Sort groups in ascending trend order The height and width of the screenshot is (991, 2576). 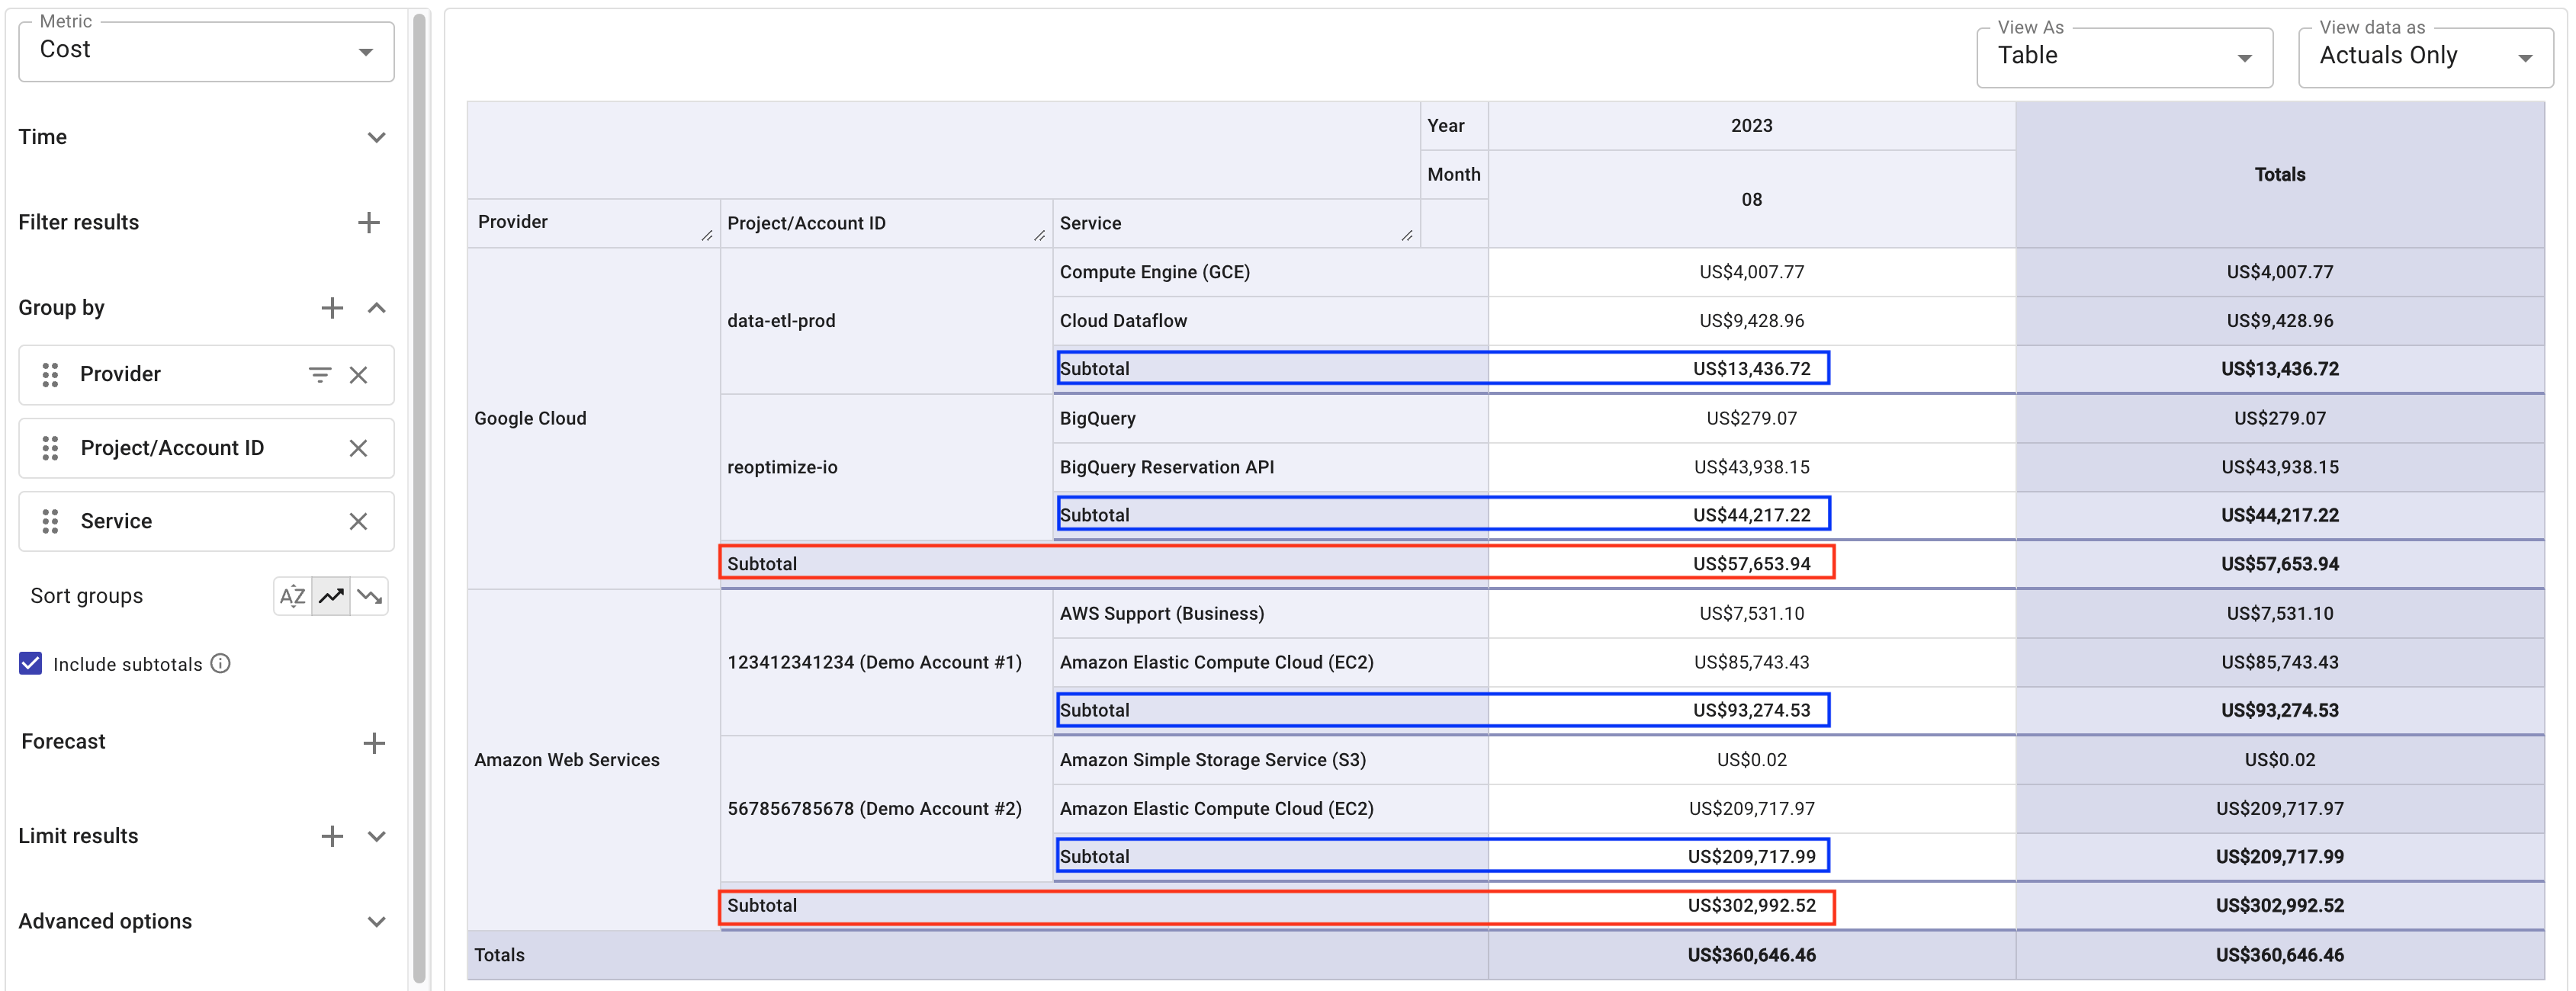pos(331,597)
